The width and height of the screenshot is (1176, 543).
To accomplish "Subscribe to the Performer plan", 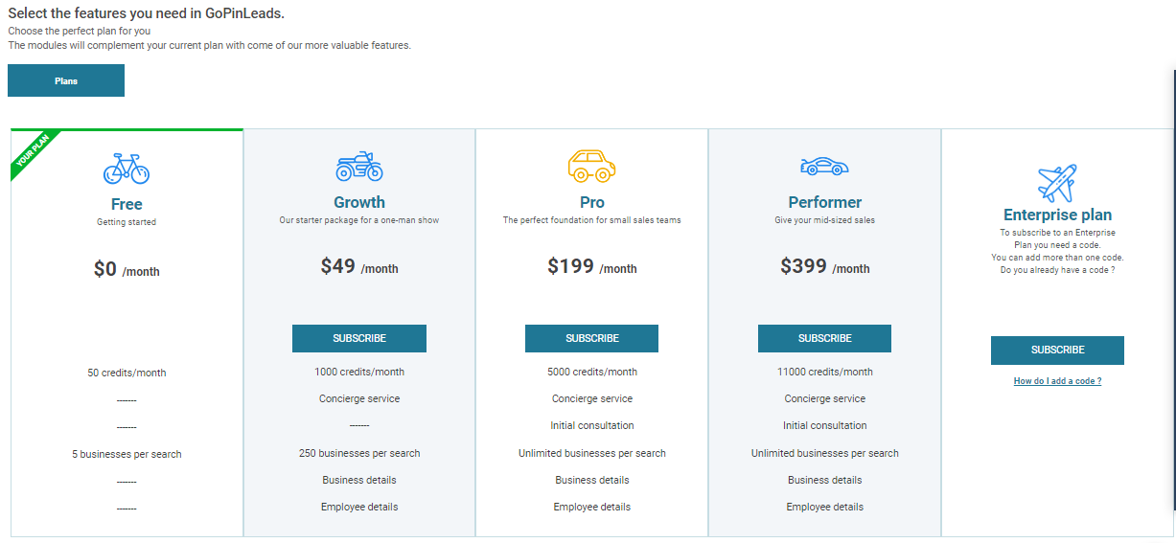I will point(824,338).
